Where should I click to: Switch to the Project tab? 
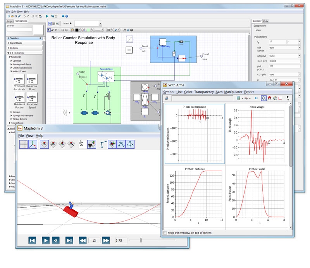coord(10,21)
